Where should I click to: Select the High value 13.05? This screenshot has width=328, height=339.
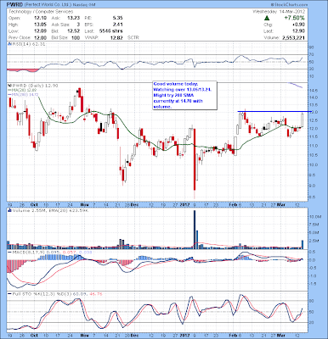[40, 25]
